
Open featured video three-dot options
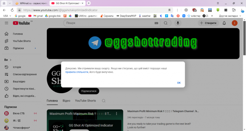pyautogui.click(x=116, y=113)
